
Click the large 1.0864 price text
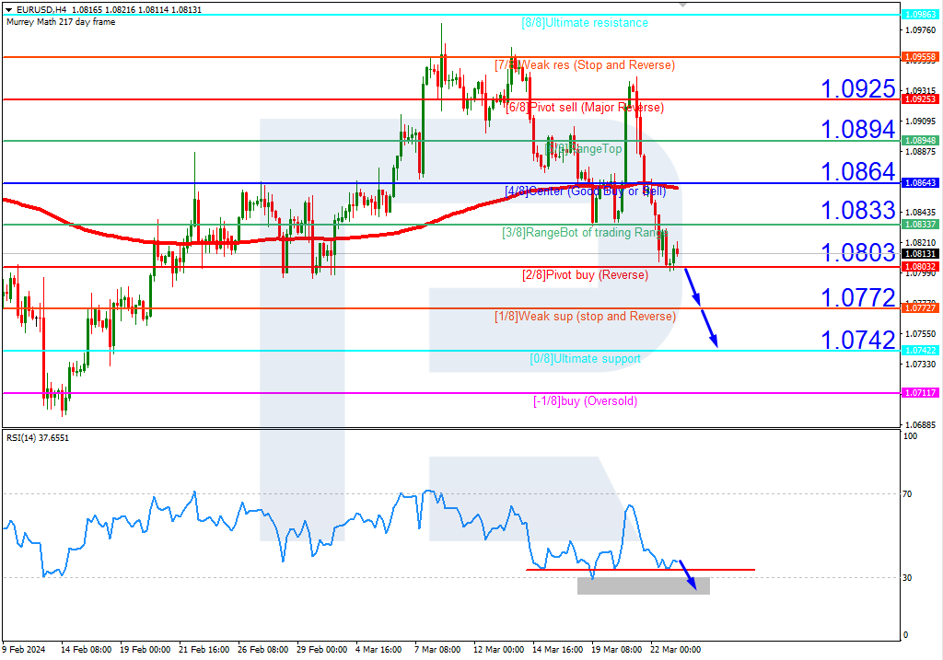857,171
